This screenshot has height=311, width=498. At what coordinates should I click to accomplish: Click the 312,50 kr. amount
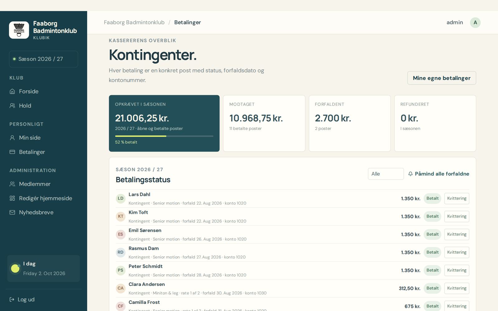point(409,289)
